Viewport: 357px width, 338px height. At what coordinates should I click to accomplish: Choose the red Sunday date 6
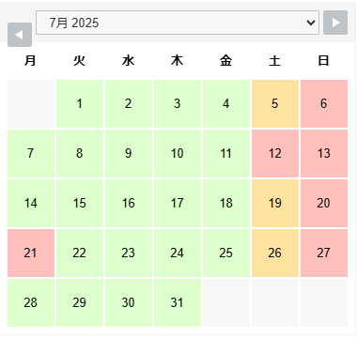324,103
